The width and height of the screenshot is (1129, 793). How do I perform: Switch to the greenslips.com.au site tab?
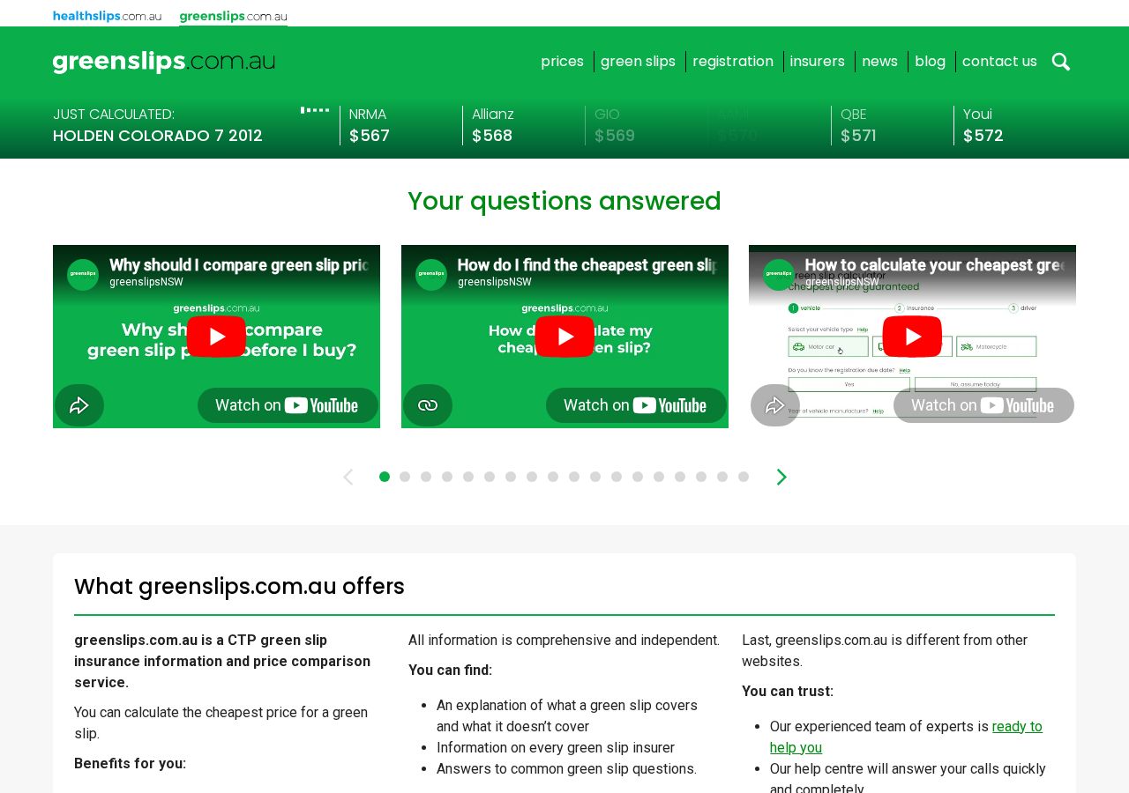coord(233,16)
